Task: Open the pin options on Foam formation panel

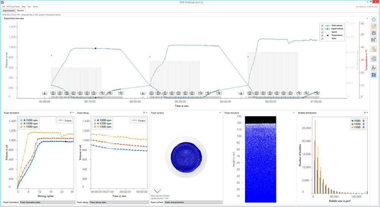Action: click(x=70, y=113)
